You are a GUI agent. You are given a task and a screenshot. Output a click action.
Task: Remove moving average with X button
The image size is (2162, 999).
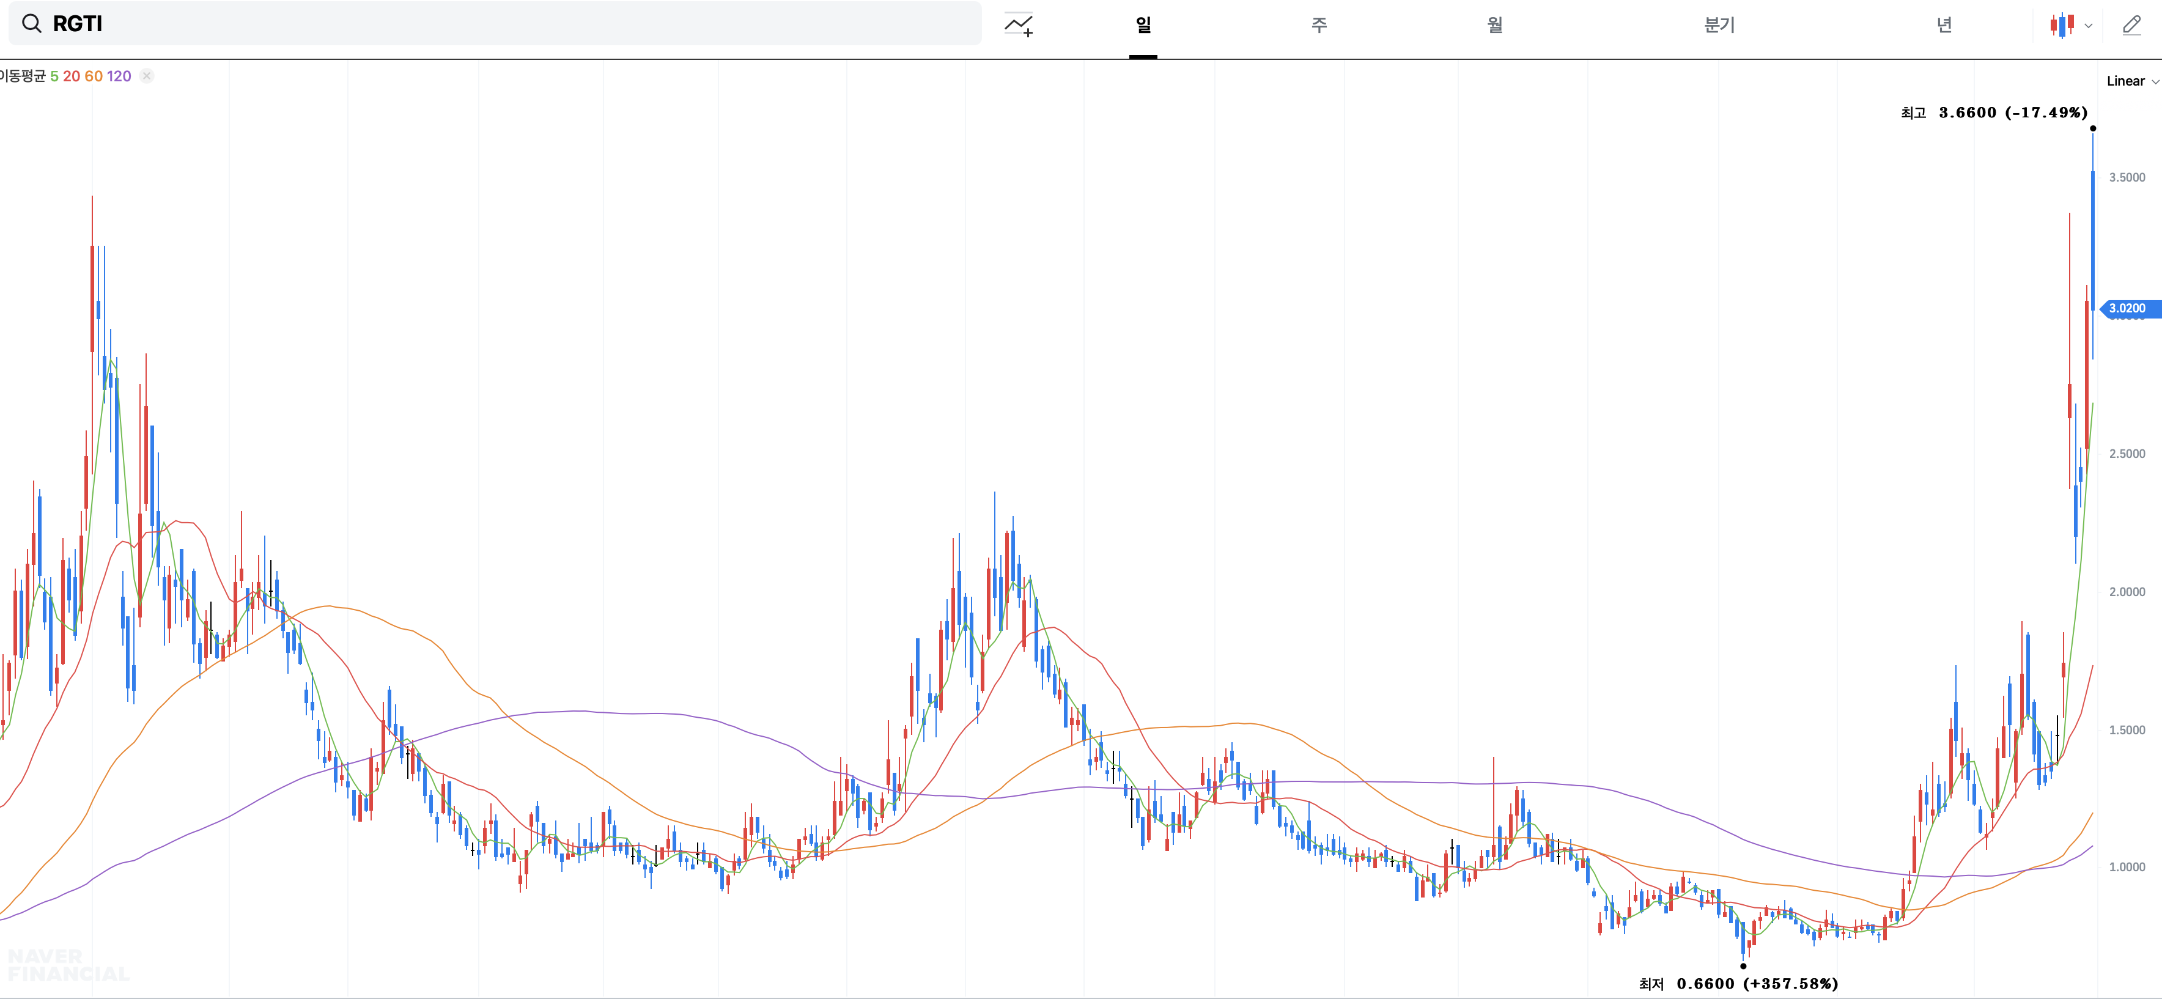click(x=147, y=76)
